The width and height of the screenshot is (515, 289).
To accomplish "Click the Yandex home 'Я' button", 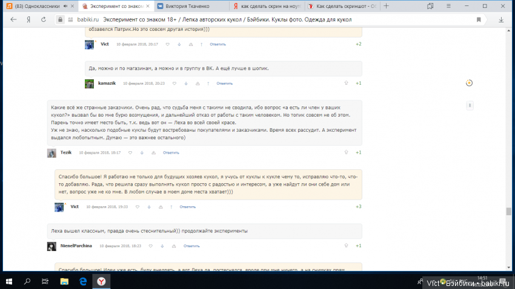I will coord(28,19).
